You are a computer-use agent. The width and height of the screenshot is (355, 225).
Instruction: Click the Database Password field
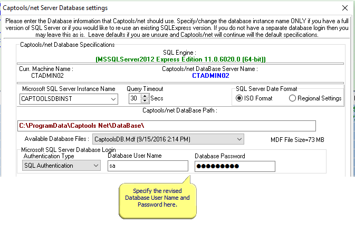tap(235, 166)
